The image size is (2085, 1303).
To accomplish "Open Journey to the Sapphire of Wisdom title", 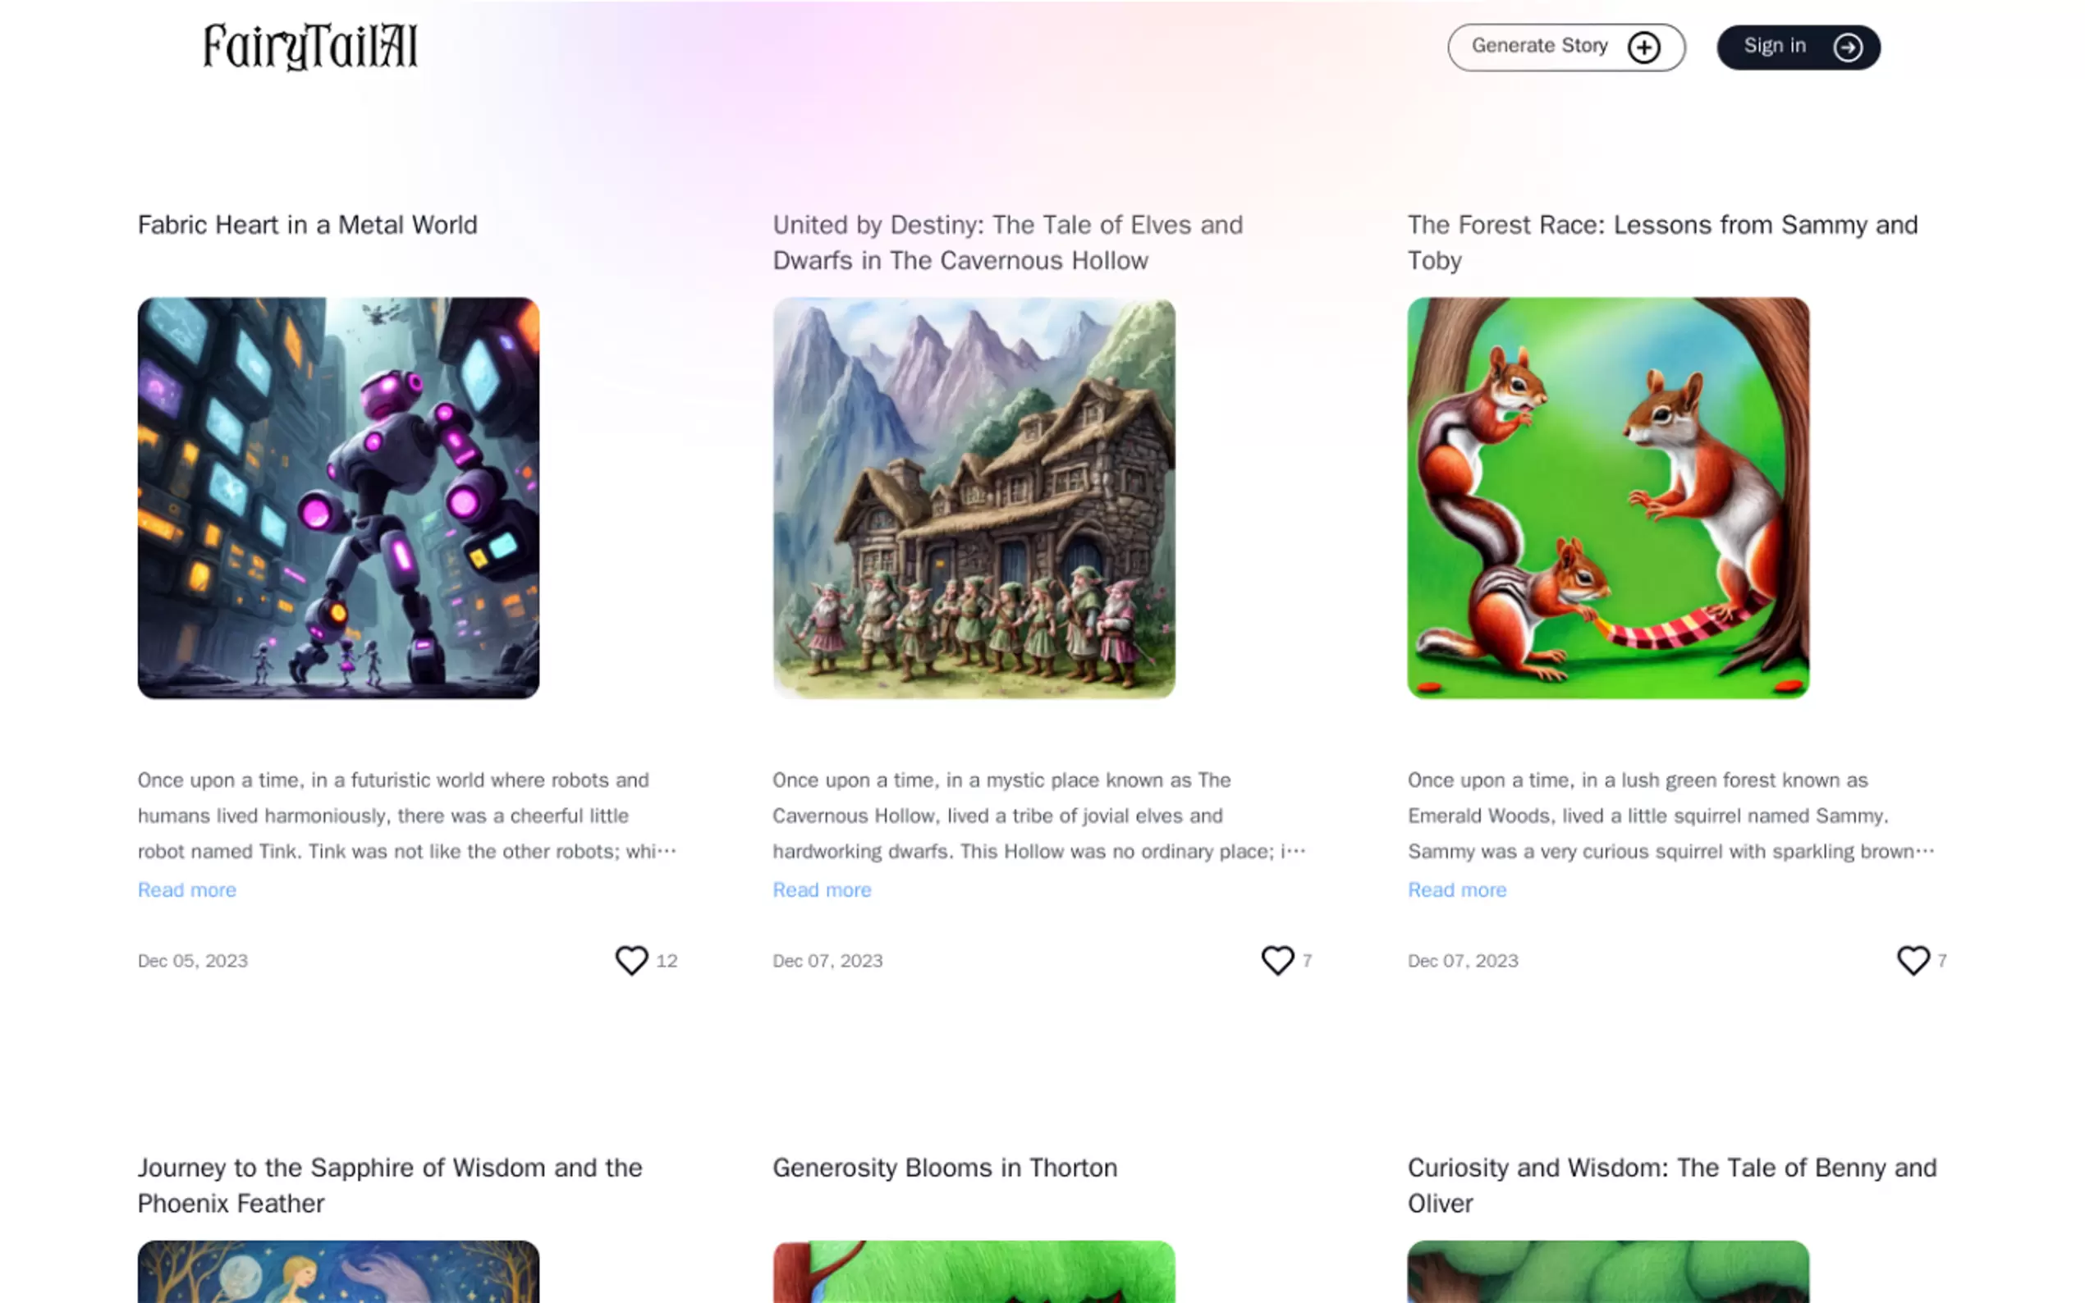I will tap(390, 1185).
